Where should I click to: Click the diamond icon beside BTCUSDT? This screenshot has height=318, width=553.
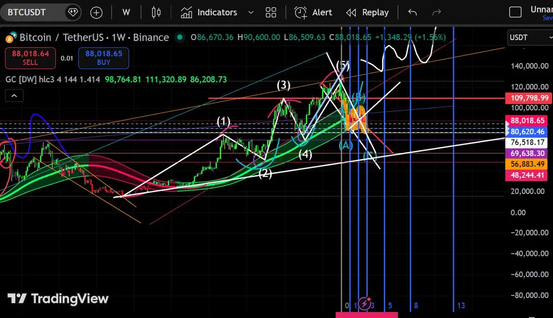pyautogui.click(x=72, y=12)
